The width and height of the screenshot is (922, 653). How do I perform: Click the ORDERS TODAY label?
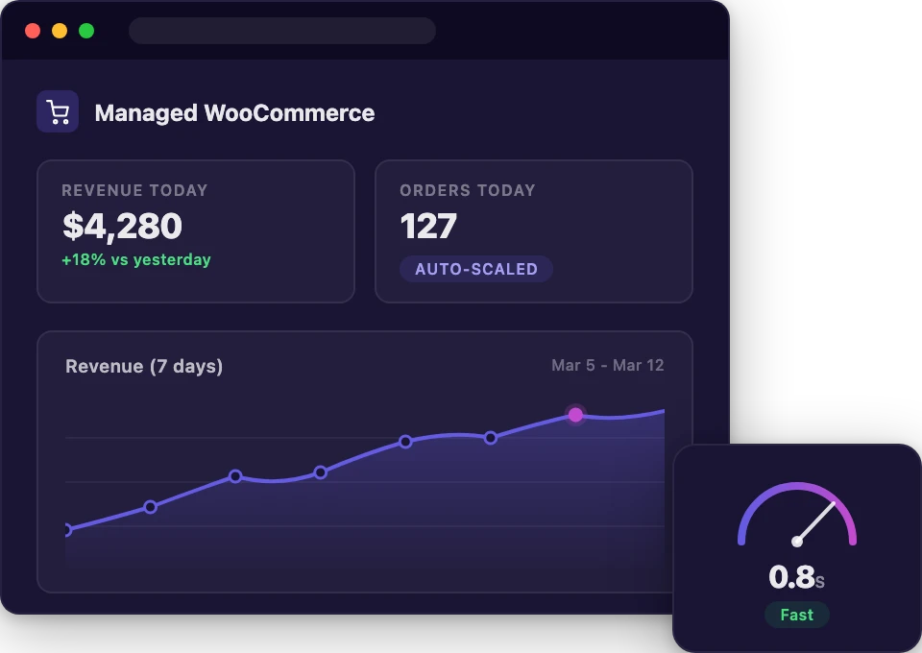click(468, 190)
